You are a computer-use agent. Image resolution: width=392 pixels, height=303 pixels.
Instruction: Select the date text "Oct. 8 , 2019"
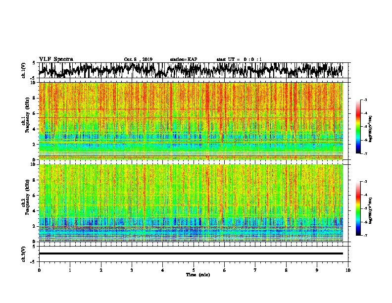(138, 59)
